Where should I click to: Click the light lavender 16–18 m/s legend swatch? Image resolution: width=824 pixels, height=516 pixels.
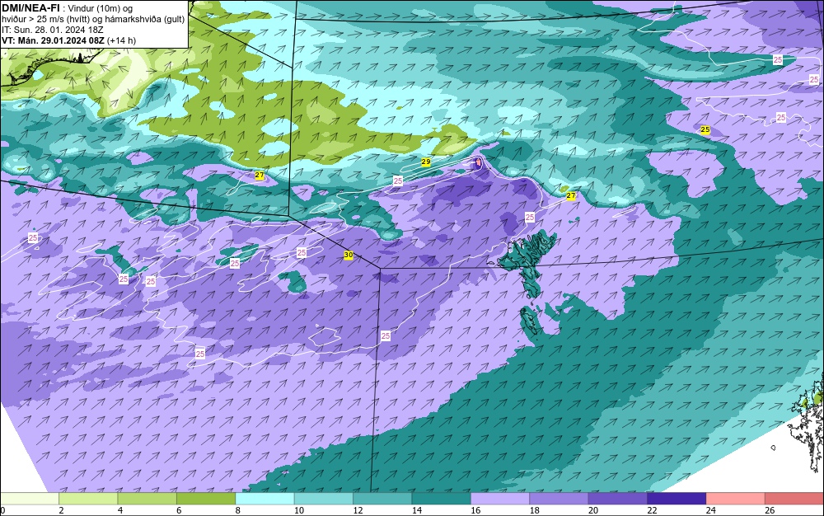pos(500,499)
